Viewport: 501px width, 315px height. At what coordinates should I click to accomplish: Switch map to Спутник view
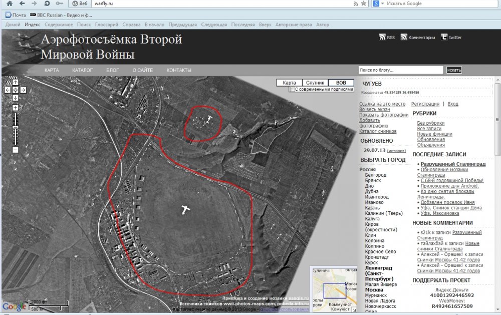pyautogui.click(x=315, y=83)
